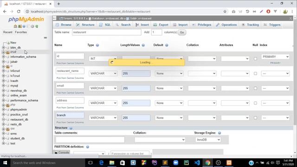Click Table name input field
Image resolution: width=297 pixels, height=167 pixels.
click(107, 32)
